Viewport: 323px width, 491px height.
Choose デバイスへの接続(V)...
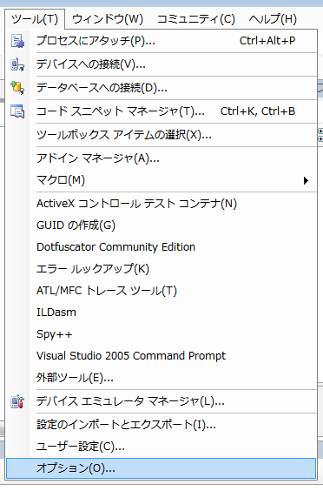pyautogui.click(x=161, y=64)
